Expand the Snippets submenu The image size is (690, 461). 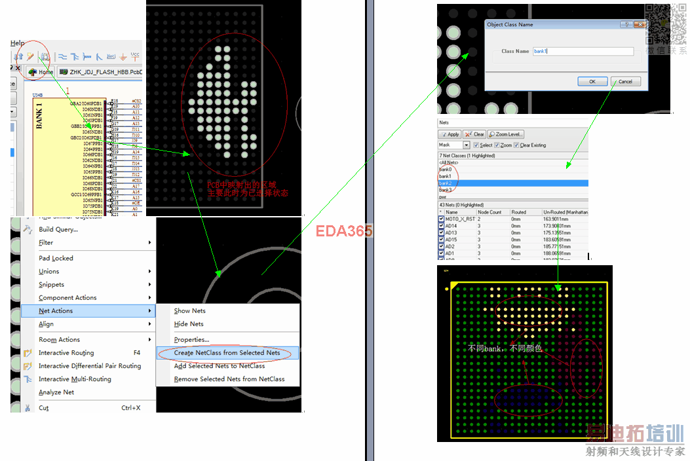point(149,285)
